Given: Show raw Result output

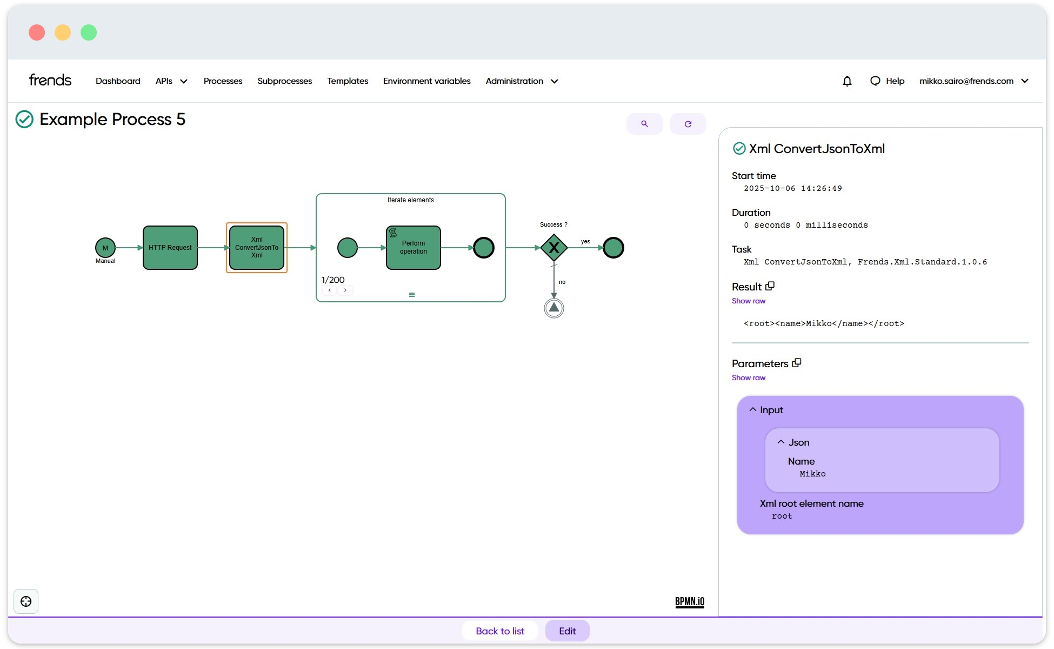Looking at the screenshot, I should (x=748, y=301).
